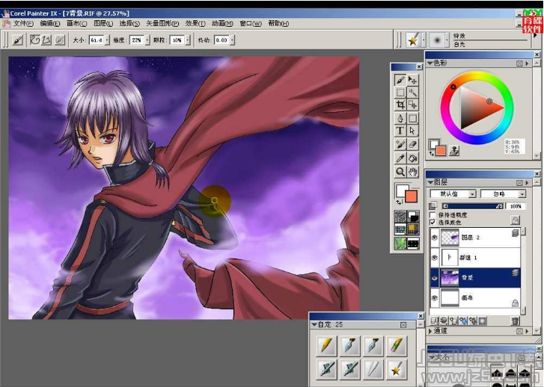The height and width of the screenshot is (387, 544).
Task: Hide 群组 1 using its eye icon
Action: (x=434, y=258)
